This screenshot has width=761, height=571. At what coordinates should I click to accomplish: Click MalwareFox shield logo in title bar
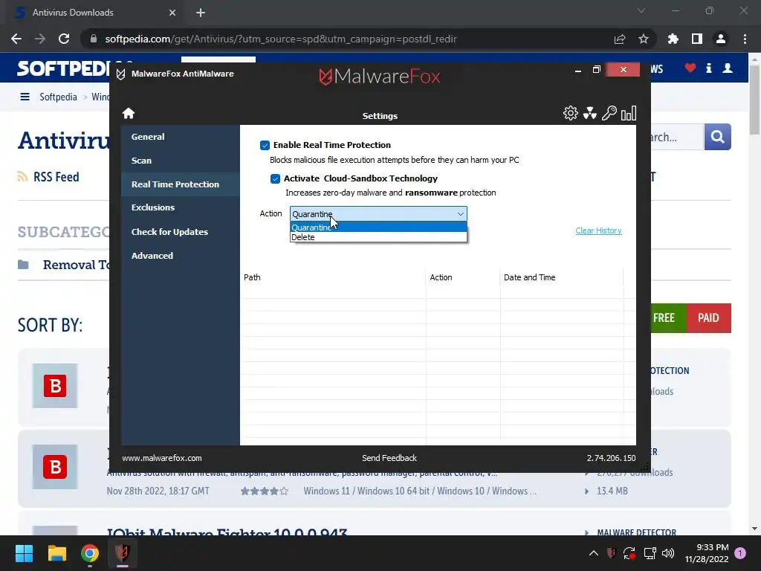point(121,74)
